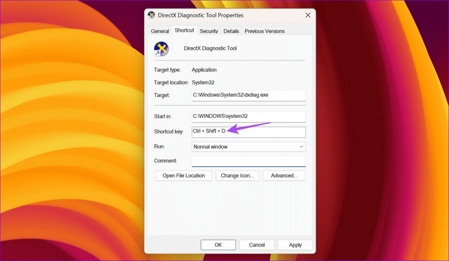The image size is (449, 261).
Task: Click the DirectX icon in the title bar
Action: pos(151,15)
